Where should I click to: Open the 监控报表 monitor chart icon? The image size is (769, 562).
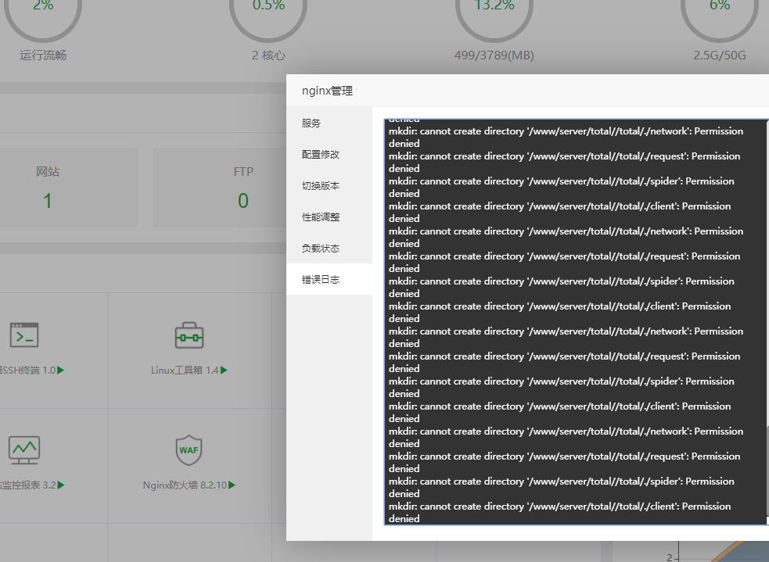[23, 449]
